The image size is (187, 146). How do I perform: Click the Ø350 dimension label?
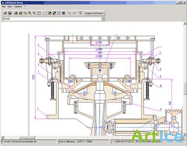(x=99, y=42)
